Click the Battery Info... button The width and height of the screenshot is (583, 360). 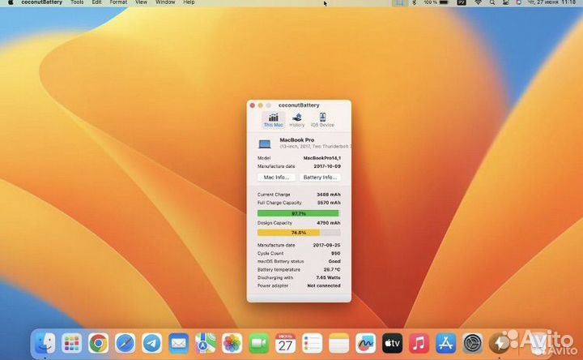[320, 178]
